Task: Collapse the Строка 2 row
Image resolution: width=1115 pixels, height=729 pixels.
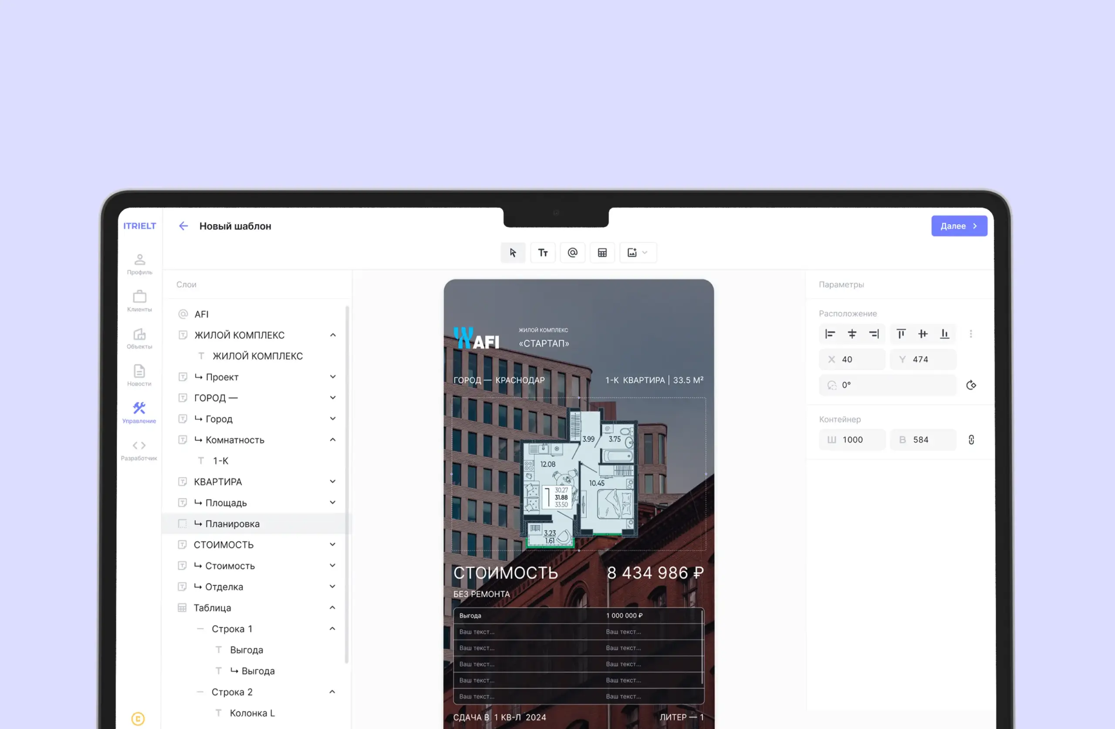Action: 333,692
